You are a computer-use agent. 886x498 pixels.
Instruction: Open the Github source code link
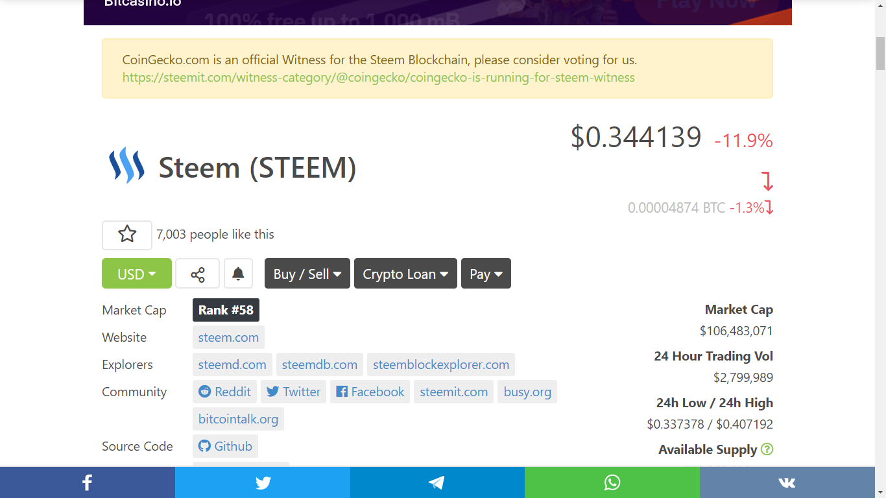point(225,446)
